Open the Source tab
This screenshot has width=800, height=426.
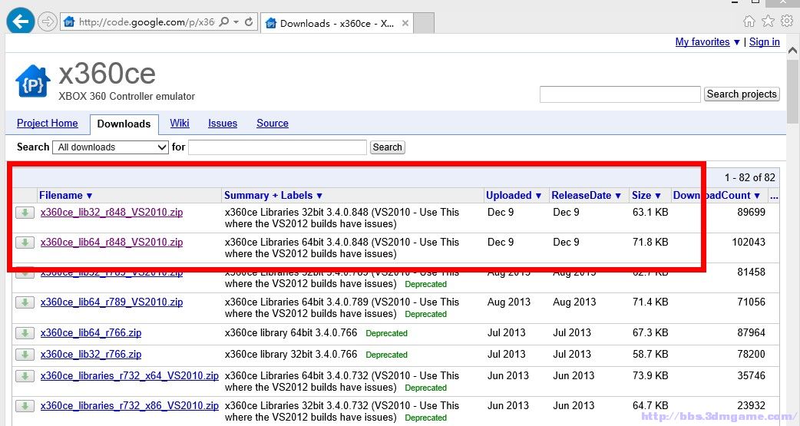click(273, 123)
